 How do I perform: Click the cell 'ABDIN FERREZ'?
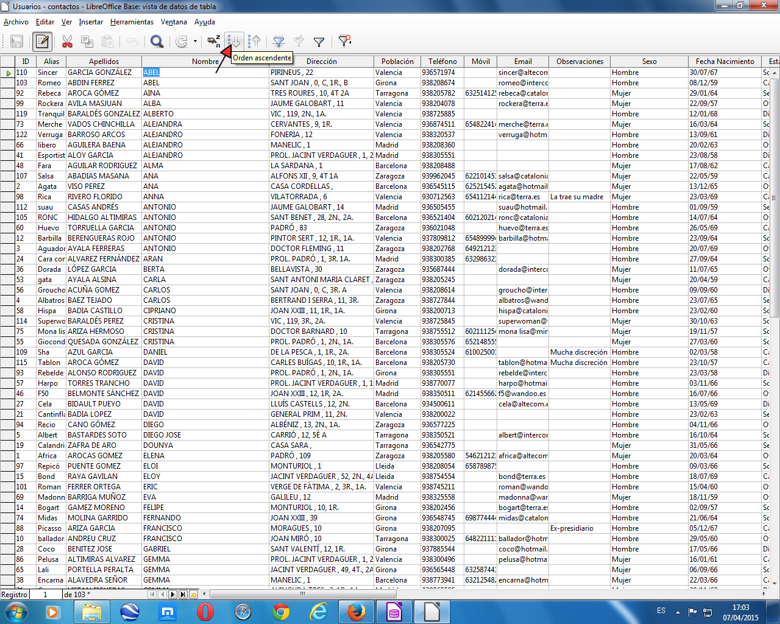tap(104, 83)
